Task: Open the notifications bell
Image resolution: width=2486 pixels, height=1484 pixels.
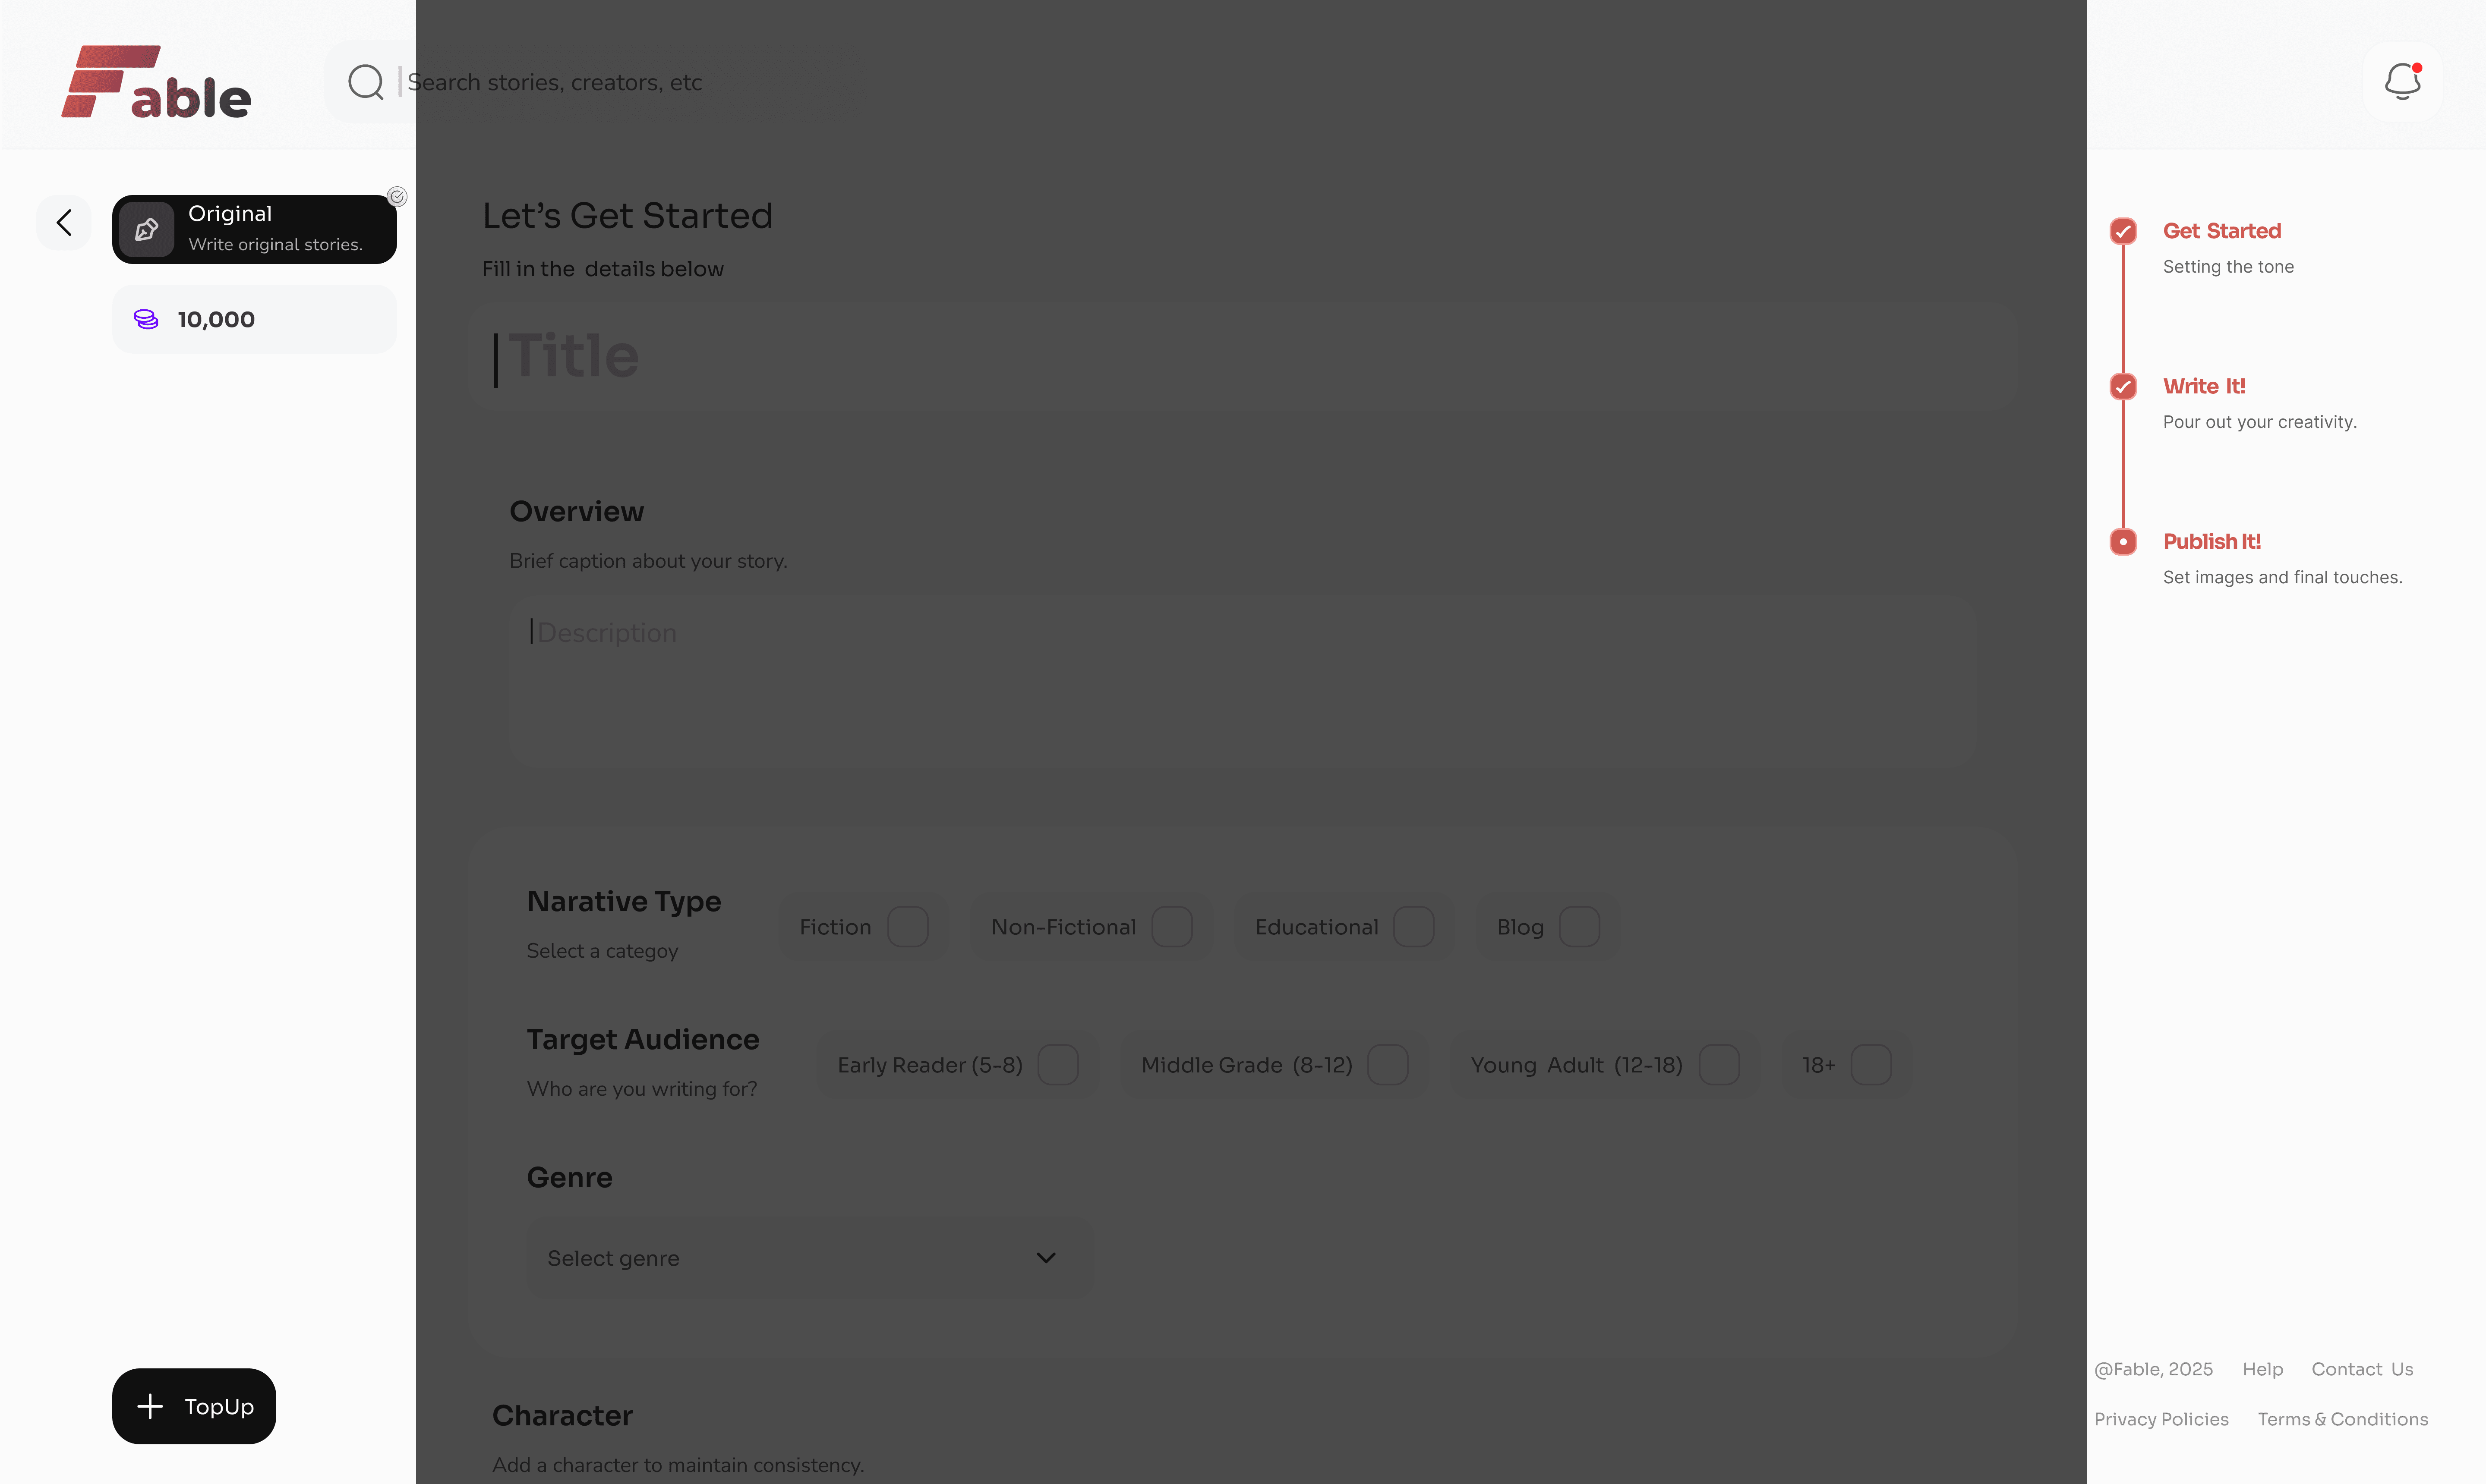Action: (x=2401, y=81)
